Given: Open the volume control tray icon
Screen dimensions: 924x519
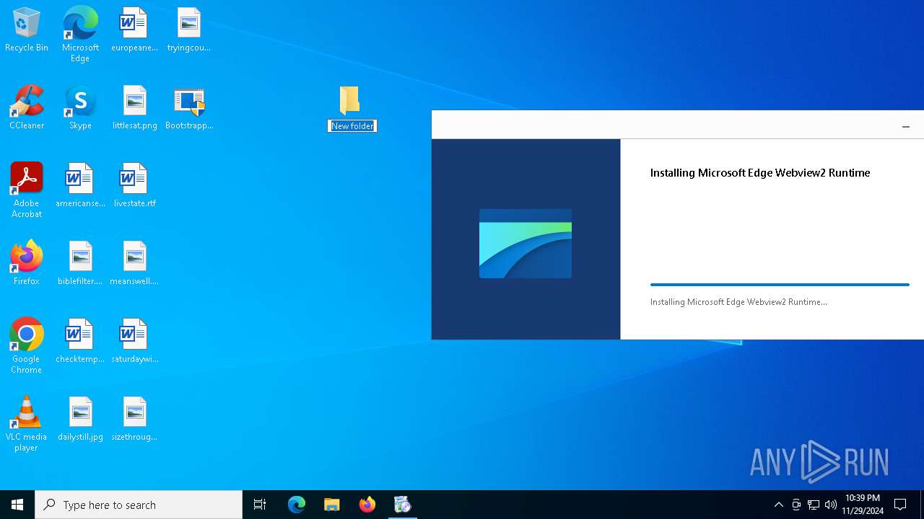Looking at the screenshot, I should (x=831, y=505).
